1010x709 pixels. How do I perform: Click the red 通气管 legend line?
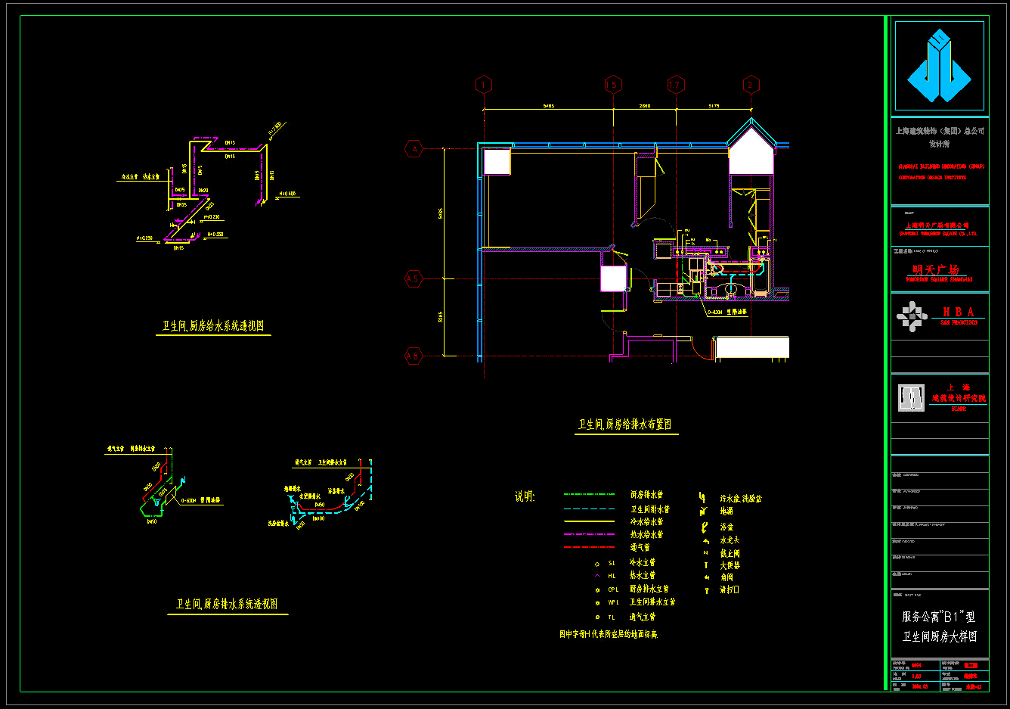tap(589, 546)
